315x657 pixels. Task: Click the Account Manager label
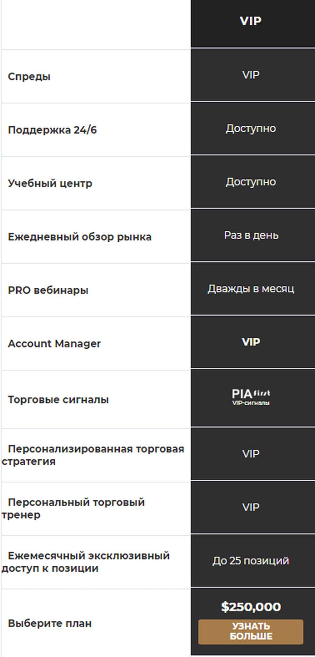pyautogui.click(x=54, y=343)
